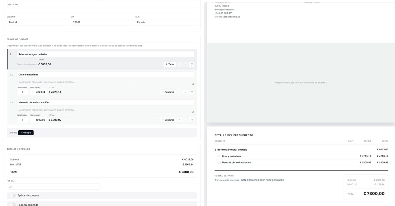Image resolution: width=395 pixels, height=206 pixels.
Task: Click the large € 7300,00 total in the preview
Action: pos(374,194)
